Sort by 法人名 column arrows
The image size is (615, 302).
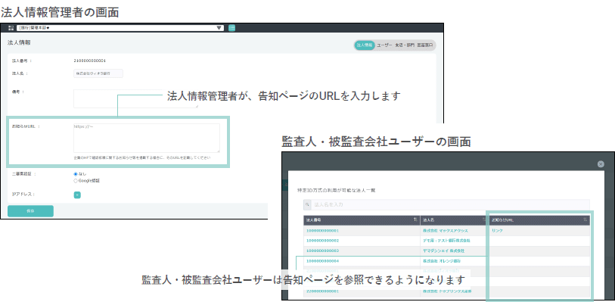click(x=485, y=220)
